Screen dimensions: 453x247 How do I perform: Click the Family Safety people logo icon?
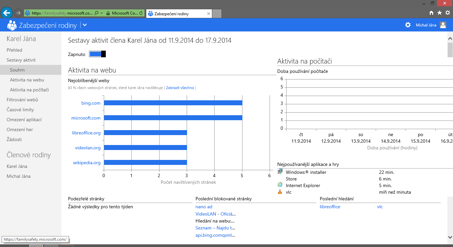(12, 25)
